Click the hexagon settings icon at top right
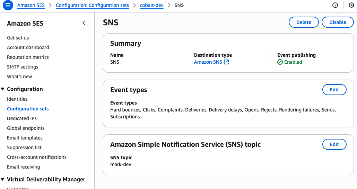This screenshot has width=357, height=189. click(x=351, y=5)
